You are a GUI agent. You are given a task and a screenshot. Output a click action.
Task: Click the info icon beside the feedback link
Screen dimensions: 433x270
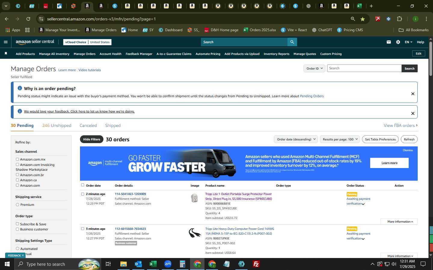click(20, 111)
